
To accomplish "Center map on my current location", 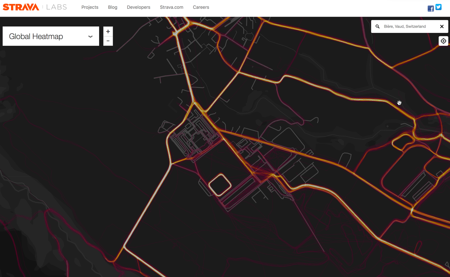I will pyautogui.click(x=444, y=41).
